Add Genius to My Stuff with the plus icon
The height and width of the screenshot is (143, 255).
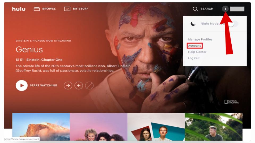click(79, 86)
